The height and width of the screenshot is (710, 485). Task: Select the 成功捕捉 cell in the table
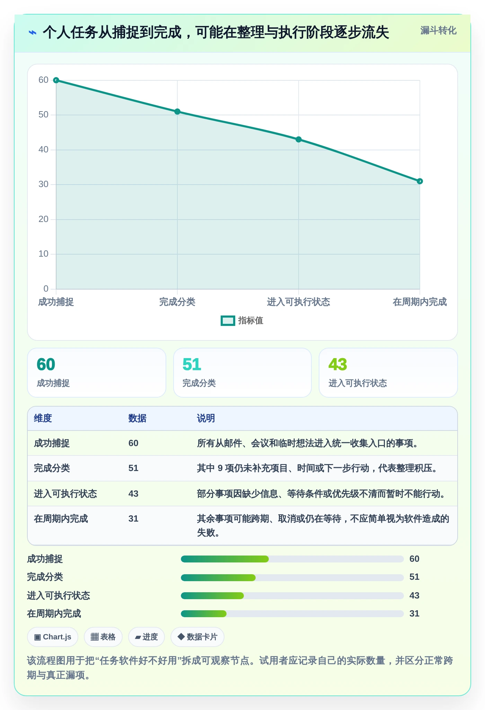(x=52, y=443)
